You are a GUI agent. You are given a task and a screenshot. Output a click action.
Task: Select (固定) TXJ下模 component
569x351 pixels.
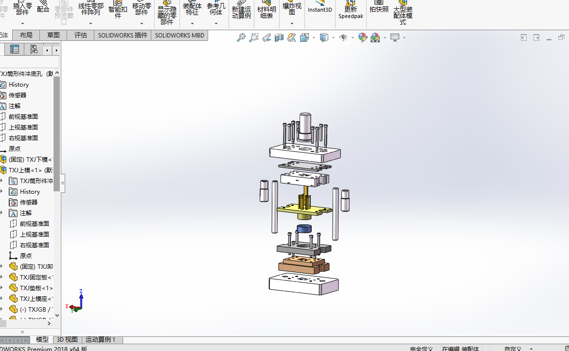31,160
